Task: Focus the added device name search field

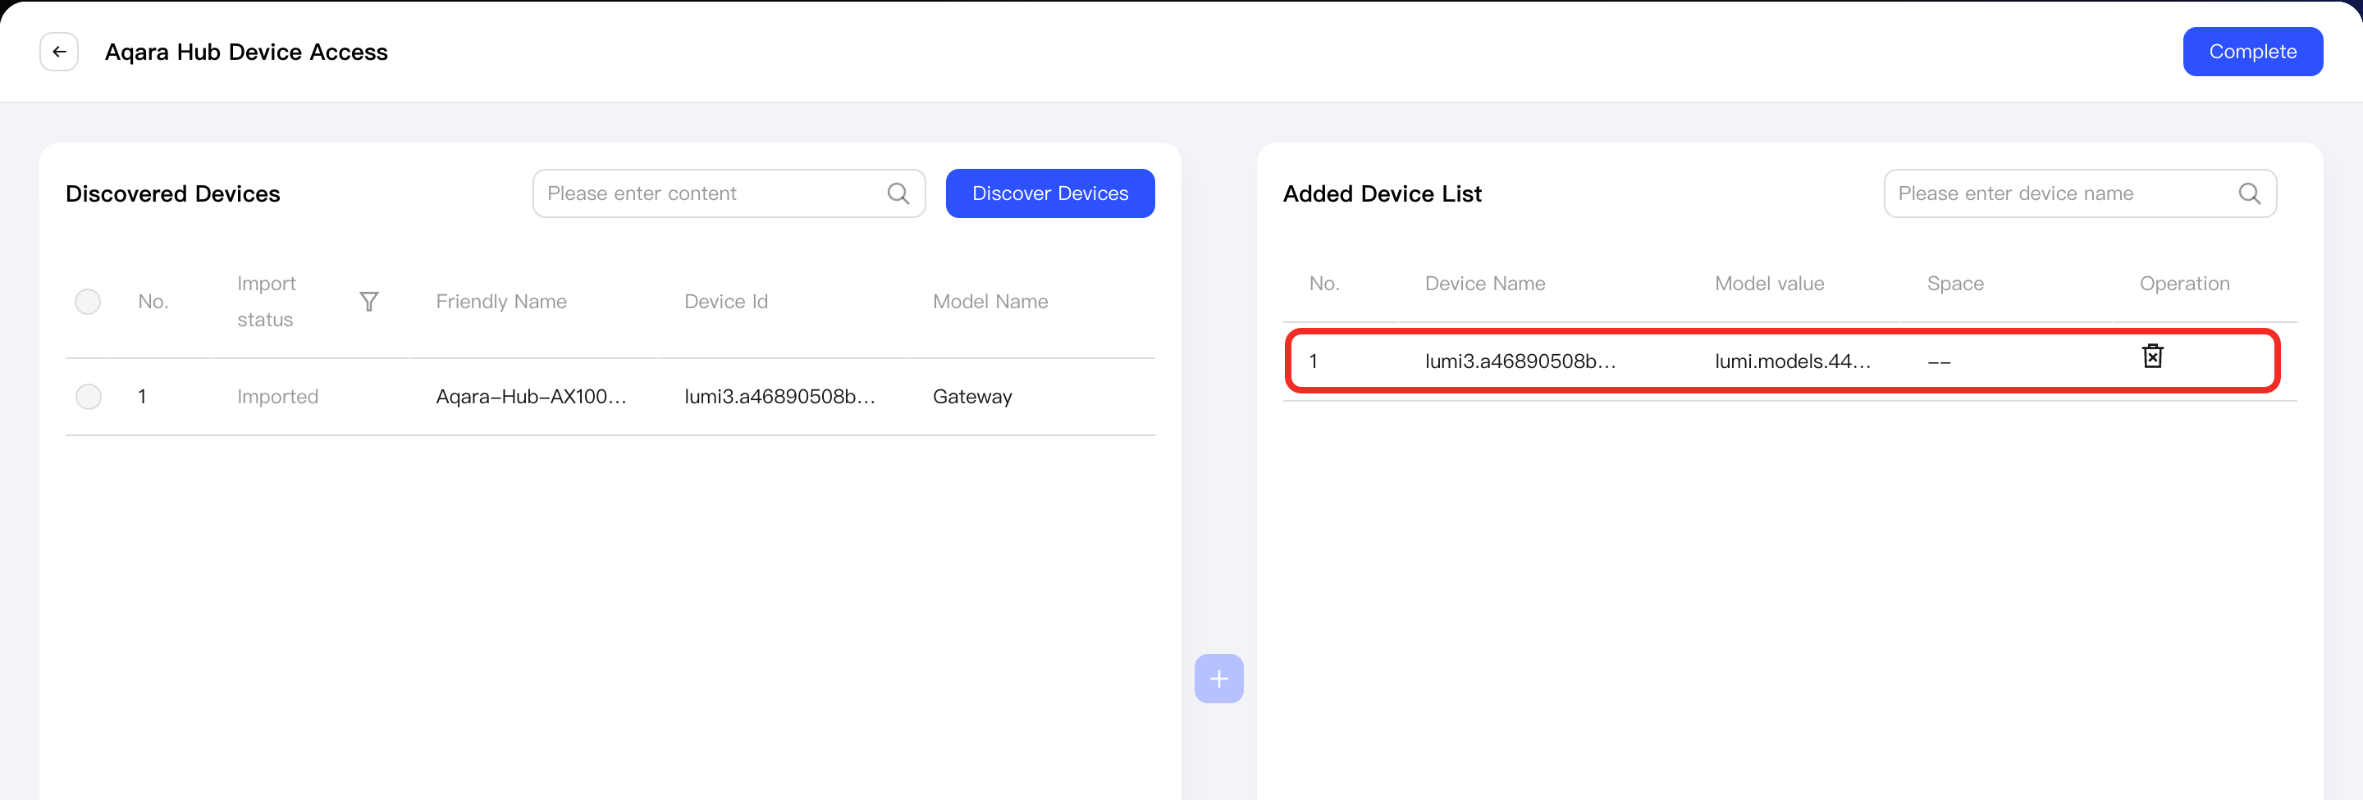Action: 2080,193
